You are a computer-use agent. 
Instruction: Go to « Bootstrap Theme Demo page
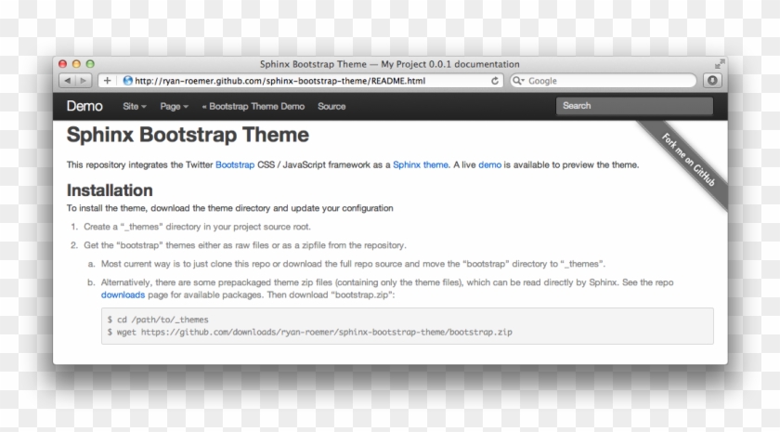[253, 106]
